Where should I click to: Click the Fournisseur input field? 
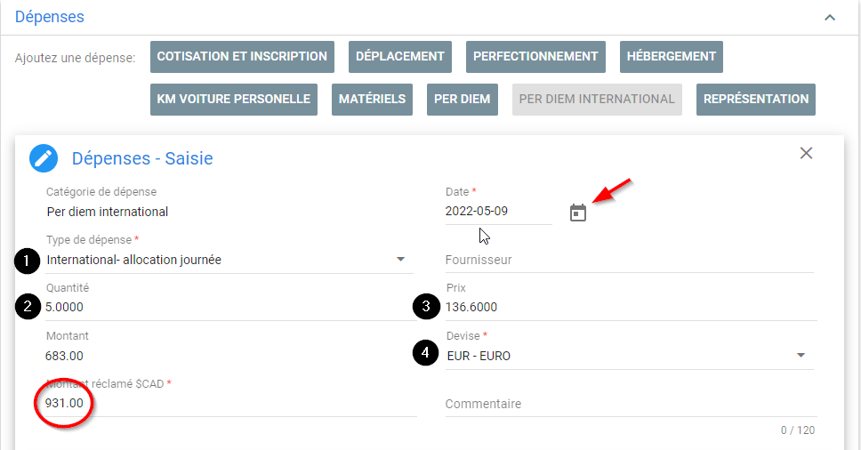point(629,260)
